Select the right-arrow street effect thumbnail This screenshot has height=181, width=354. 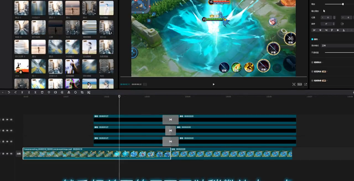click(106, 66)
